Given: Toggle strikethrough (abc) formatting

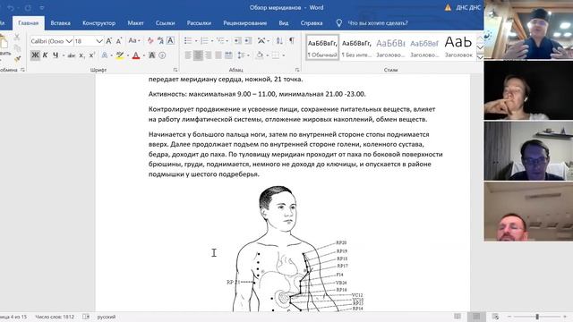Looking at the screenshot, I should pos(72,55).
